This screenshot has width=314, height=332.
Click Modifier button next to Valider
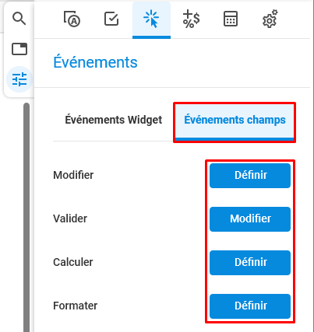coord(250,219)
